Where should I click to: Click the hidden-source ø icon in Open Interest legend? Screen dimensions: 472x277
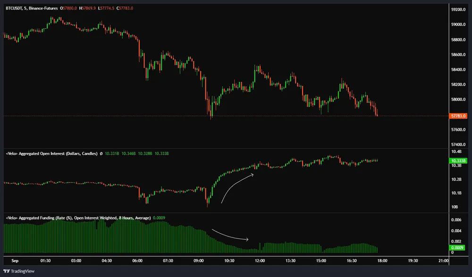(x=101, y=154)
